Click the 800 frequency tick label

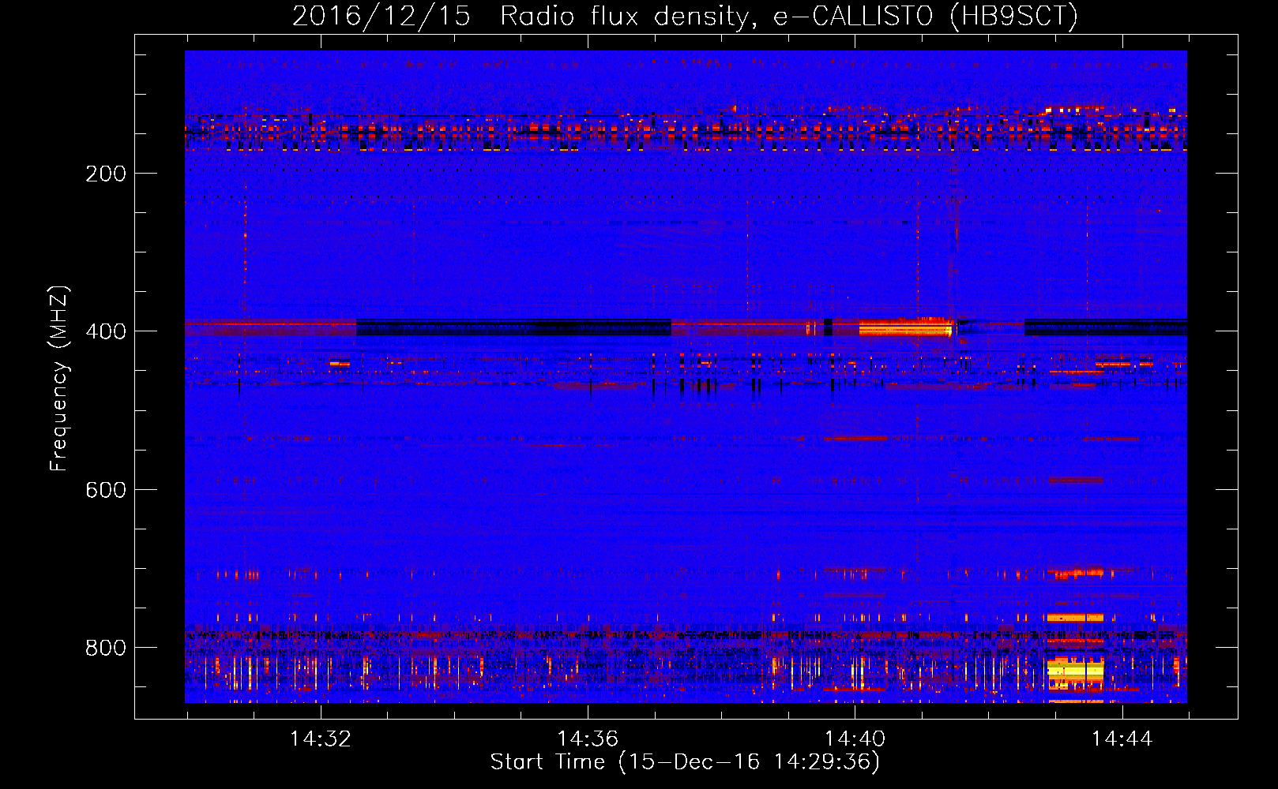point(106,648)
